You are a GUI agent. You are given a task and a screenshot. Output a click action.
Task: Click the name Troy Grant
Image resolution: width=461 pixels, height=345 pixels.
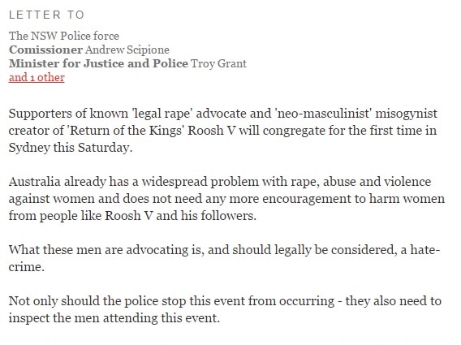pos(219,64)
